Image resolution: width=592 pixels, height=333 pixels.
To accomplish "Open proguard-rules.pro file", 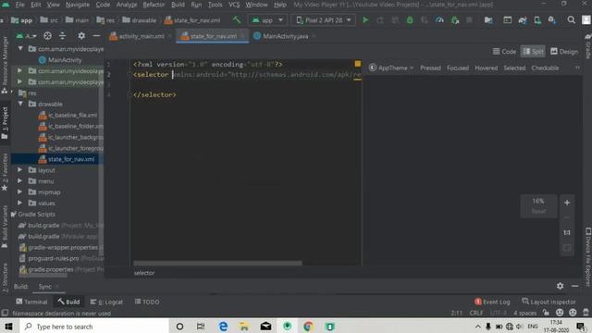I will tap(54, 259).
